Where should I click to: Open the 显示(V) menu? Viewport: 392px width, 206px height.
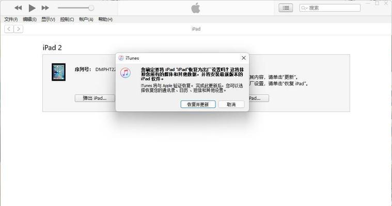[48, 19]
